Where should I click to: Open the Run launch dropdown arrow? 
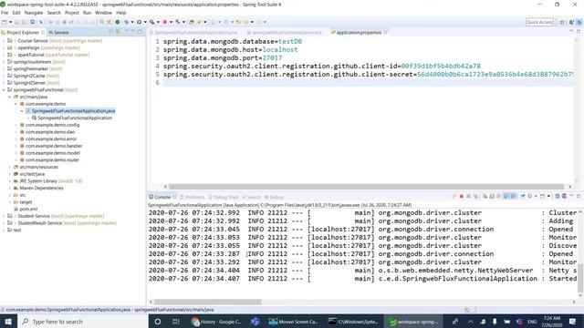pos(145,22)
